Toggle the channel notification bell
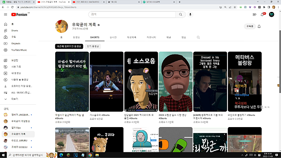Screen dimensions: 281x158 259,26
